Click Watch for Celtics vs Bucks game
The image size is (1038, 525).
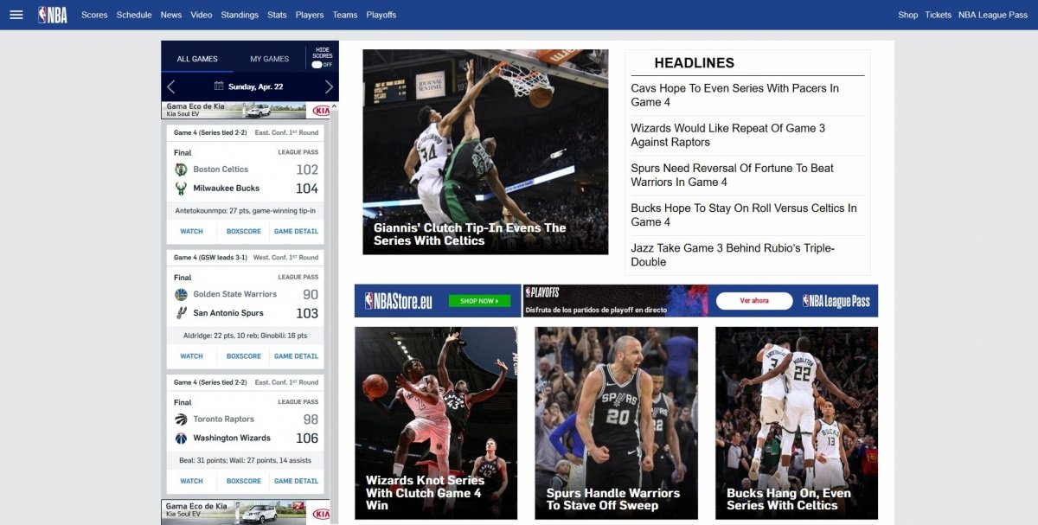click(x=191, y=232)
